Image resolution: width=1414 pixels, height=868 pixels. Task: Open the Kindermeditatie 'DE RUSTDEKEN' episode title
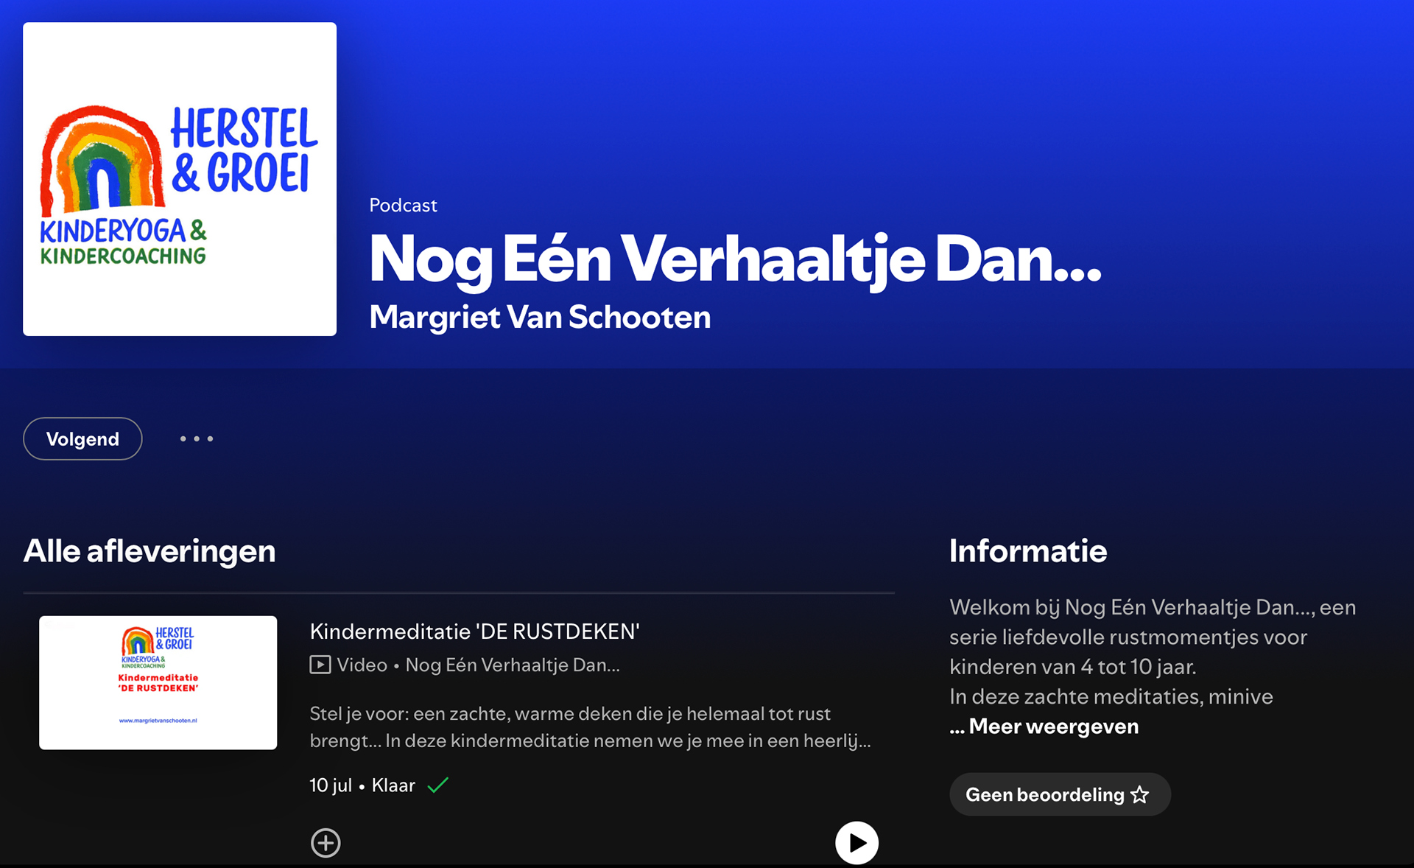[x=474, y=631]
